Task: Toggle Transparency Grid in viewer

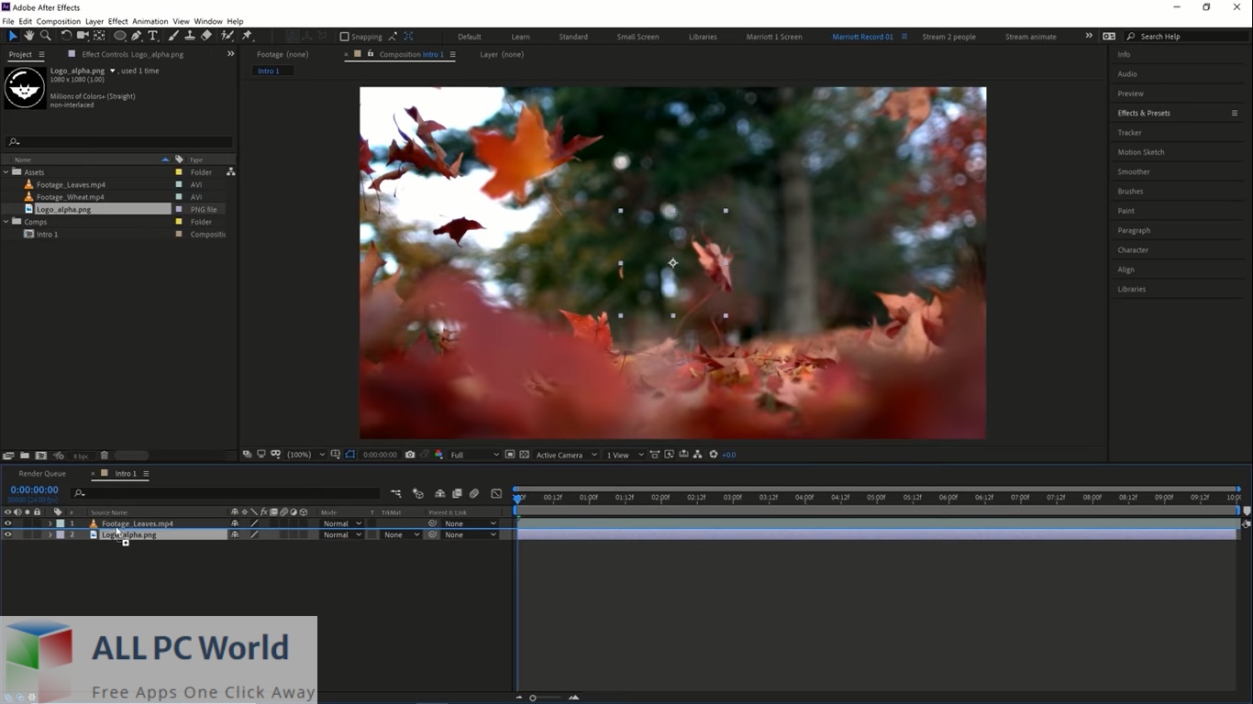Action: 524,455
